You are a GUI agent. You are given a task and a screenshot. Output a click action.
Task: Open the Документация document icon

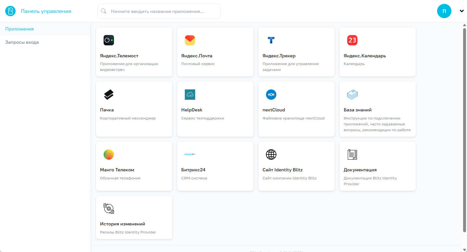pyautogui.click(x=352, y=155)
